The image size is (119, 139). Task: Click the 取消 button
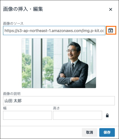[x=90, y=132]
